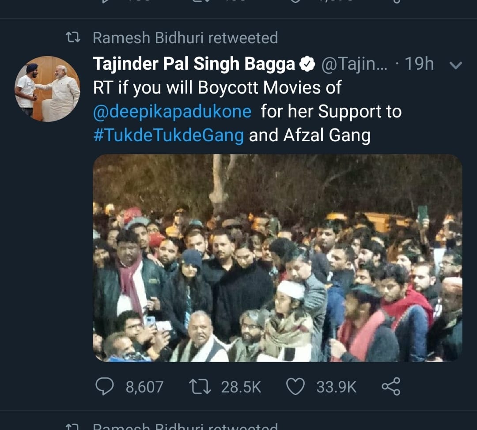Open the crowd photo attached to tweet
Viewport: 477px width, 430px height.
[277, 258]
